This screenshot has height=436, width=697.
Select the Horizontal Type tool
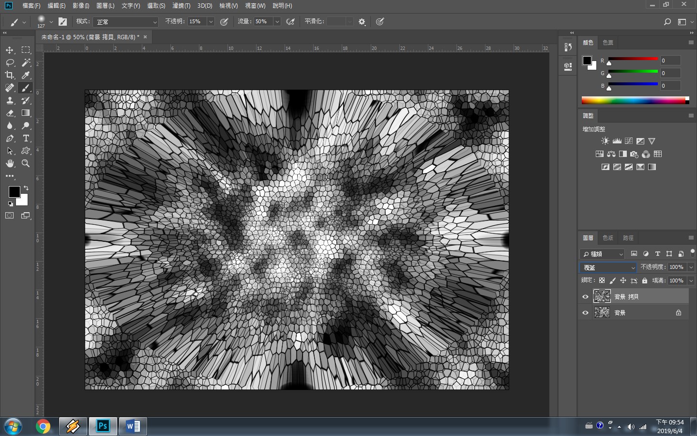[x=26, y=138]
